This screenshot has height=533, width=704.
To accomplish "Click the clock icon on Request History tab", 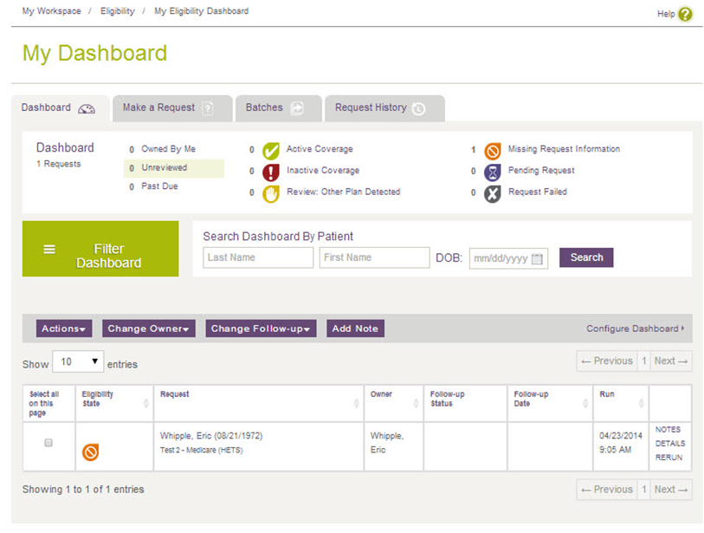I will 419,108.
